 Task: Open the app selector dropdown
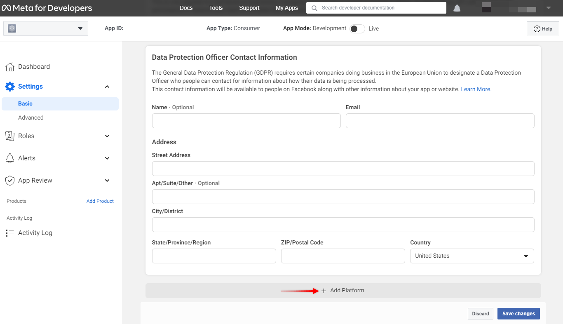pos(46,28)
